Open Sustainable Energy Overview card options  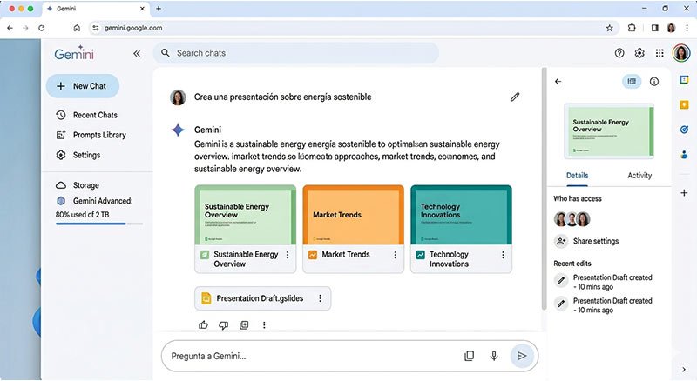coord(287,255)
